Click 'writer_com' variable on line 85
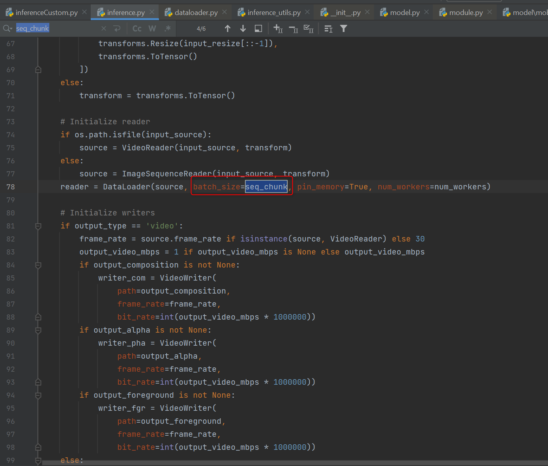 point(122,278)
